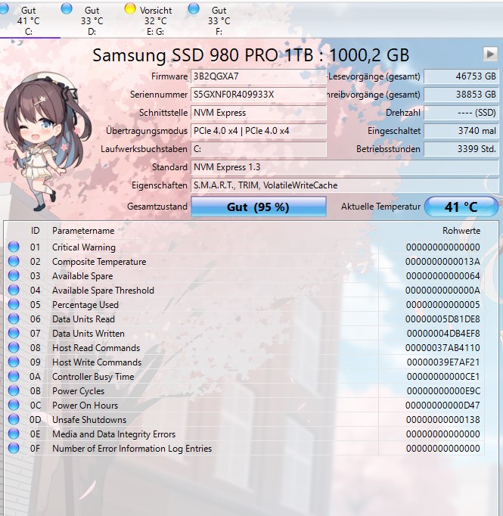Select the Percentage Used parameter name
Screen dimensions: 503x516
pos(85,305)
